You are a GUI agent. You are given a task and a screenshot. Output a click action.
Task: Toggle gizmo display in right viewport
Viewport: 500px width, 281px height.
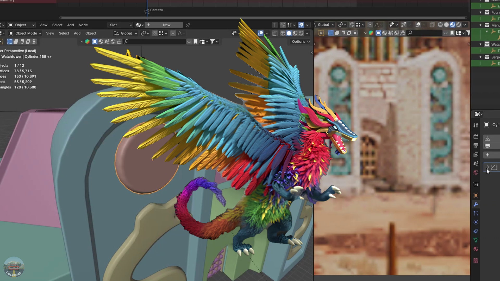pyautogui.click(x=403, y=25)
